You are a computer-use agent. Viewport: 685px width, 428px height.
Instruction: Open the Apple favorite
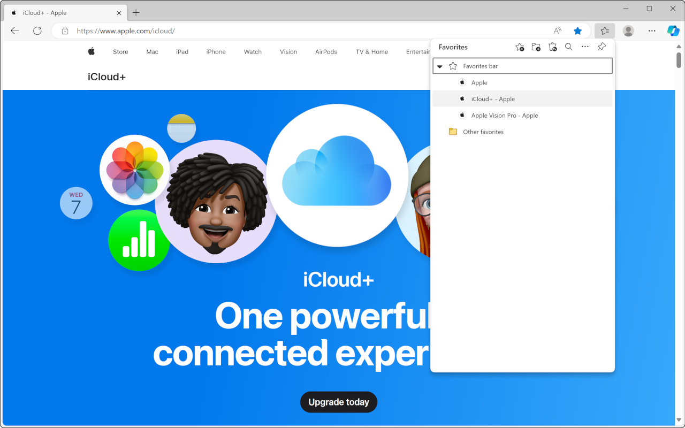pos(522,82)
